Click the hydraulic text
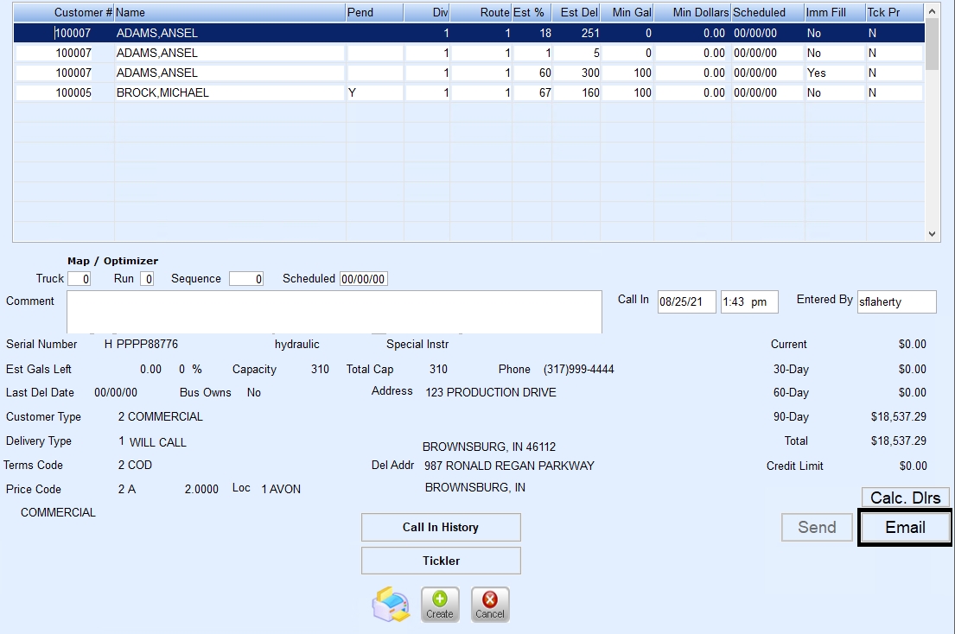Viewport: 955px width, 634px height. (x=296, y=345)
